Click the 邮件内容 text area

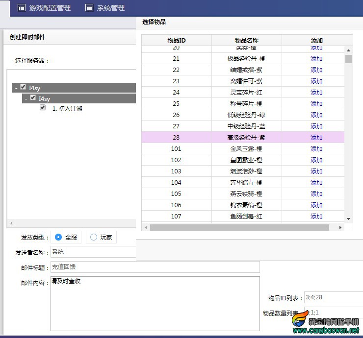pos(155,304)
